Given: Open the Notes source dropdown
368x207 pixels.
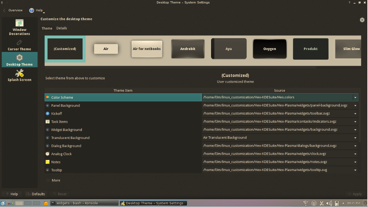Looking at the screenshot, I should point(355,162).
